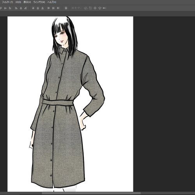Click distribute left edges icon
Screen dimensions: 195x195
49,8
